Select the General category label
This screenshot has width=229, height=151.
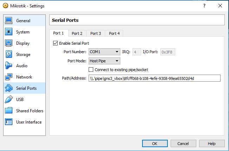pos(23,21)
